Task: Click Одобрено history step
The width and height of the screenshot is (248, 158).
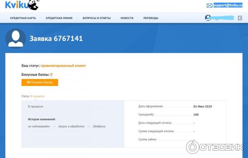Action: (99, 126)
